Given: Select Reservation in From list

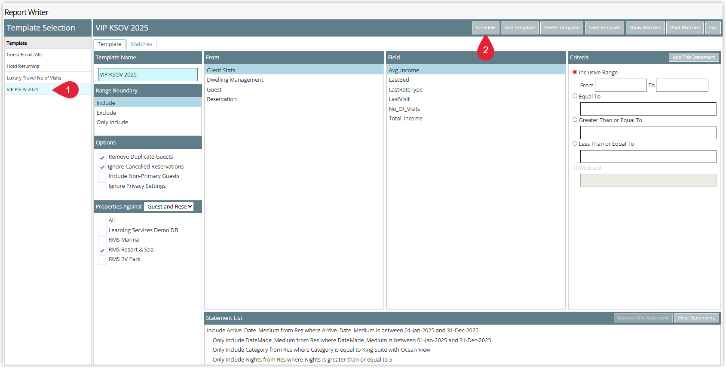Looking at the screenshot, I should coord(294,99).
